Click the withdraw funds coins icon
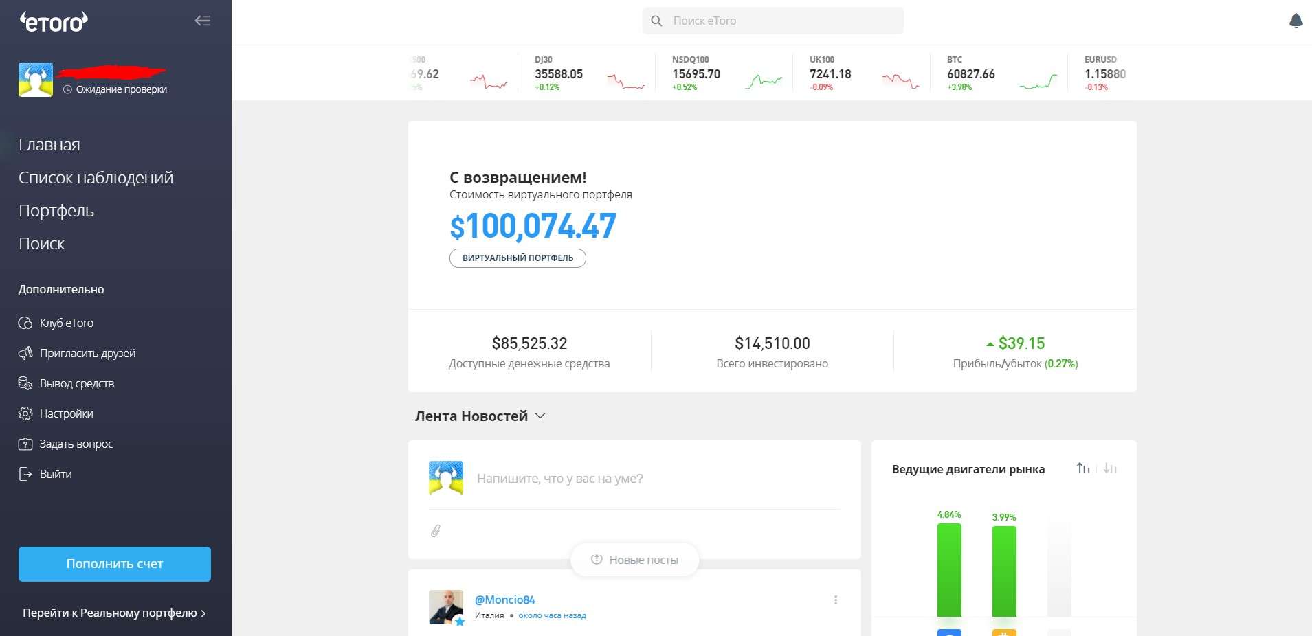This screenshot has width=1312, height=636. (x=25, y=383)
